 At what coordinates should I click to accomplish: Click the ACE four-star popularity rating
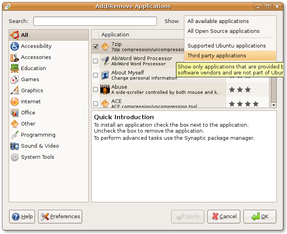[244, 104]
